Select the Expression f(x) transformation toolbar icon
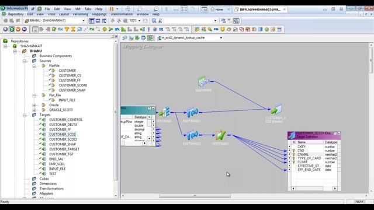 61,29
